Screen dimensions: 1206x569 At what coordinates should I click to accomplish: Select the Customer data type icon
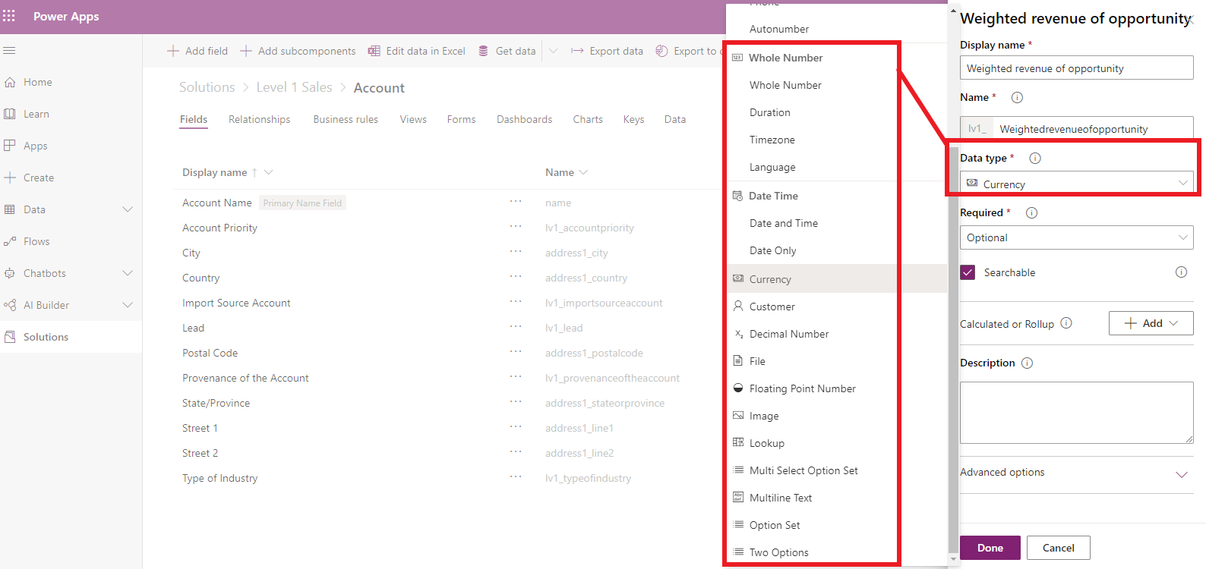[x=738, y=306]
